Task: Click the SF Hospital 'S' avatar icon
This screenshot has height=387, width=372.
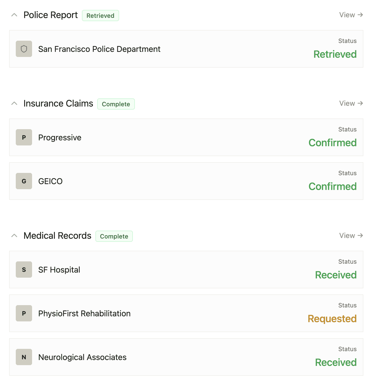Action: coord(24,270)
